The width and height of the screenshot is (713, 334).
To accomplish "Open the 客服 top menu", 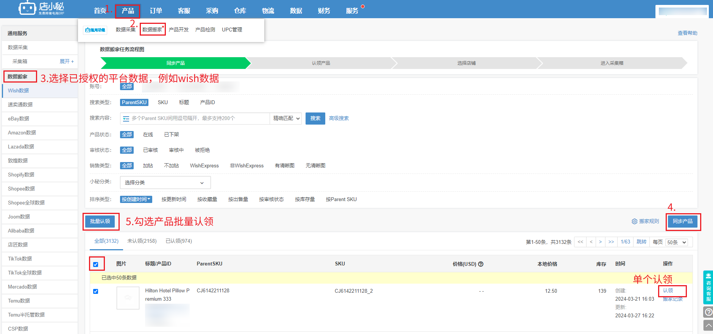I will [184, 11].
